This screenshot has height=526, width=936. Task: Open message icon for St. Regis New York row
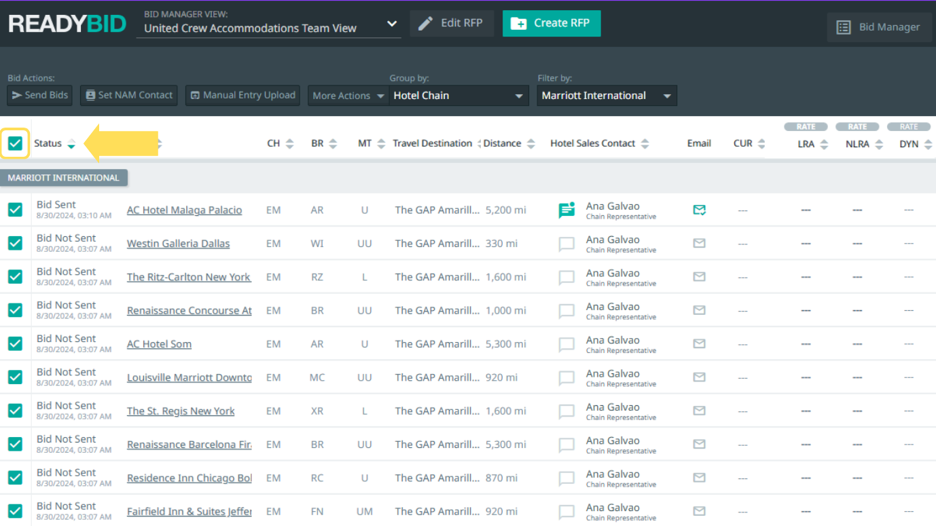[x=566, y=411]
